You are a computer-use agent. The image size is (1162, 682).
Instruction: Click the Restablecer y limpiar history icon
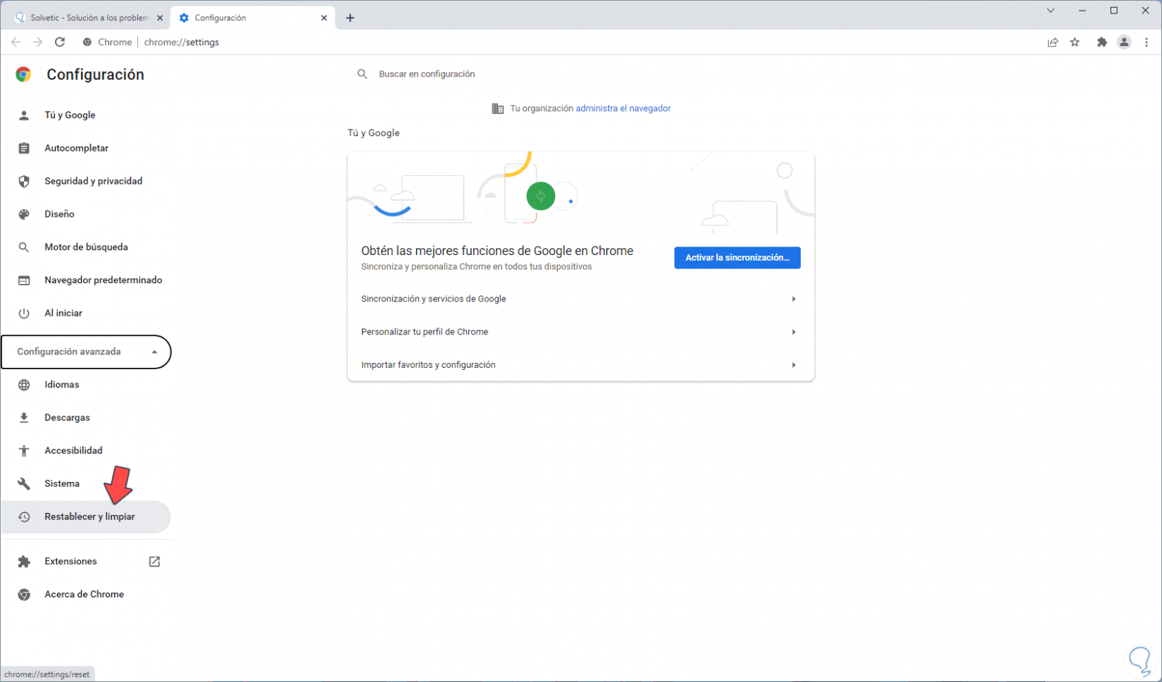tap(24, 517)
